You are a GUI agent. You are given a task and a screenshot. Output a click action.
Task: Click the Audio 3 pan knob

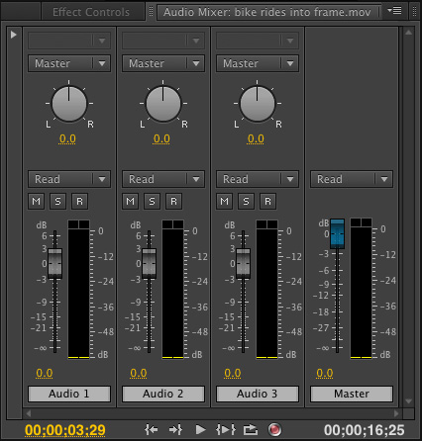coord(258,104)
